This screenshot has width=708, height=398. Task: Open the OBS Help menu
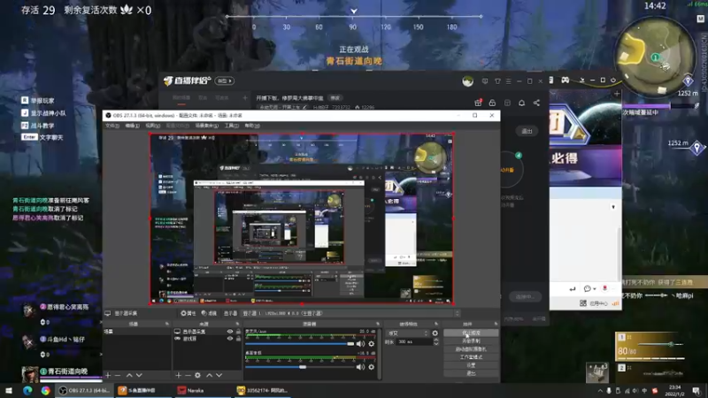click(252, 126)
